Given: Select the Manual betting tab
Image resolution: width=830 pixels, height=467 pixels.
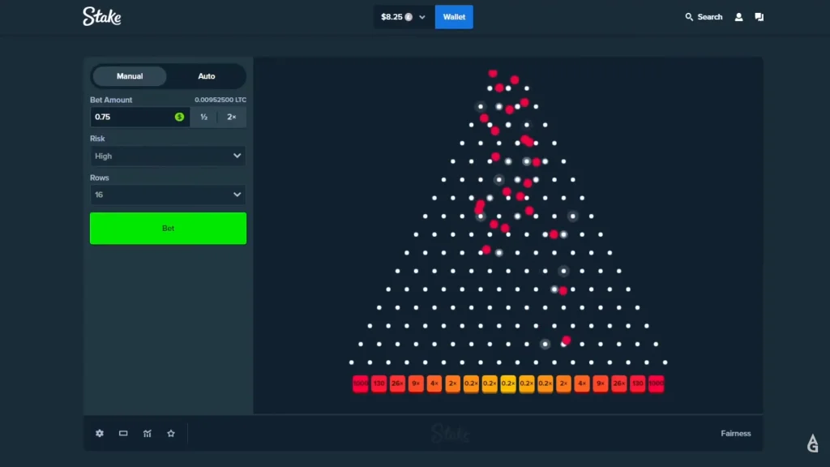Looking at the screenshot, I should click(x=130, y=76).
